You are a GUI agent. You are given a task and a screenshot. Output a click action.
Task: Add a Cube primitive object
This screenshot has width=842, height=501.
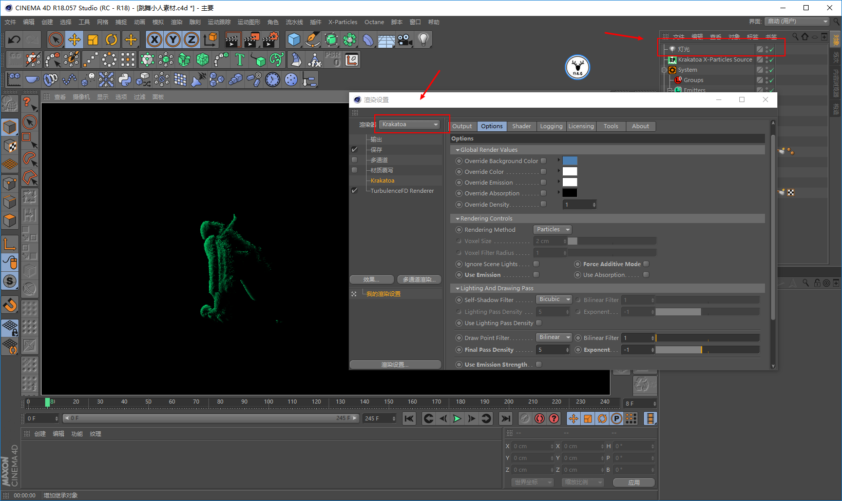(294, 39)
